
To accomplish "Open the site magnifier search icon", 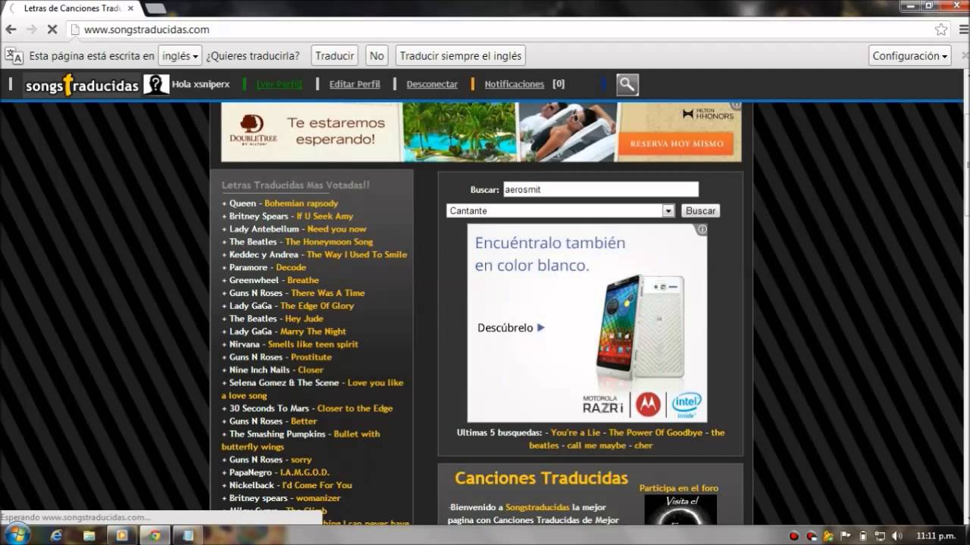I will click(x=627, y=85).
